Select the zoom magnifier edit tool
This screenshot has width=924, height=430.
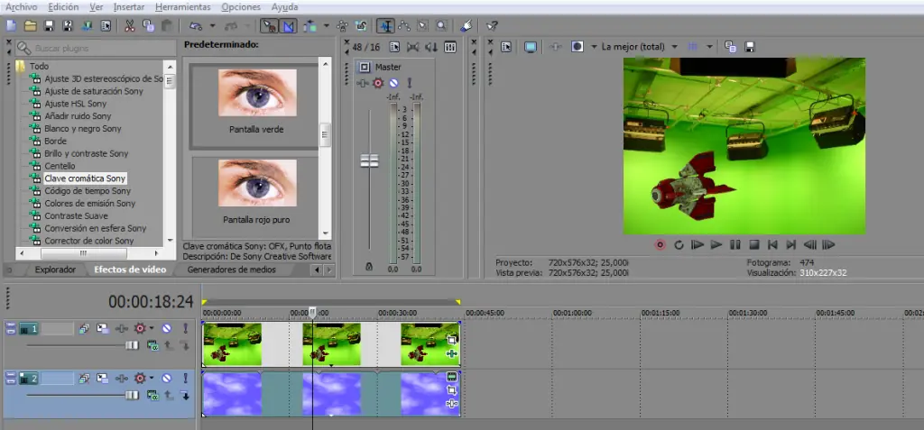[x=441, y=26]
